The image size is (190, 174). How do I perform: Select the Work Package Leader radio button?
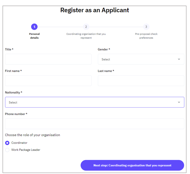pyautogui.click(x=7, y=150)
